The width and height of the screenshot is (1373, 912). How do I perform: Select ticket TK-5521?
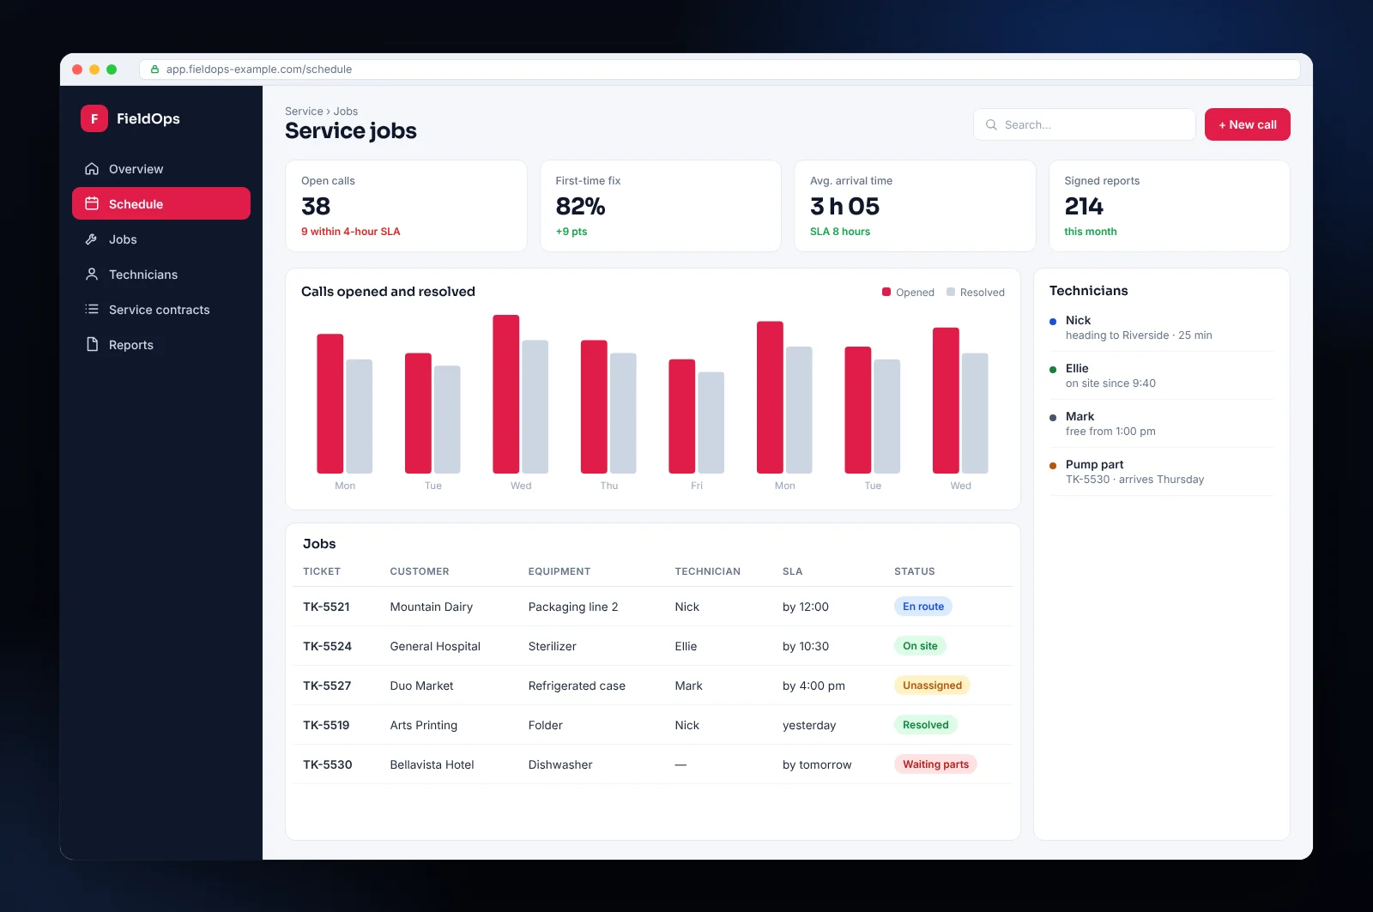pyautogui.click(x=326, y=607)
